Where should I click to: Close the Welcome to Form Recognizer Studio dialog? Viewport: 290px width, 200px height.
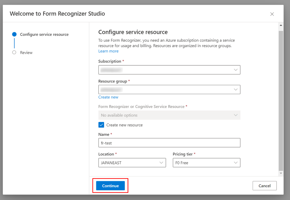click(x=272, y=14)
